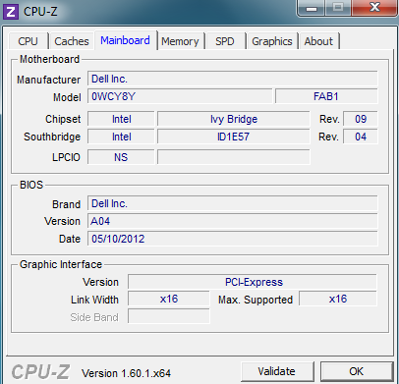Click the Manufacturer label
Screen dimensions: 399x384
(x=49, y=80)
